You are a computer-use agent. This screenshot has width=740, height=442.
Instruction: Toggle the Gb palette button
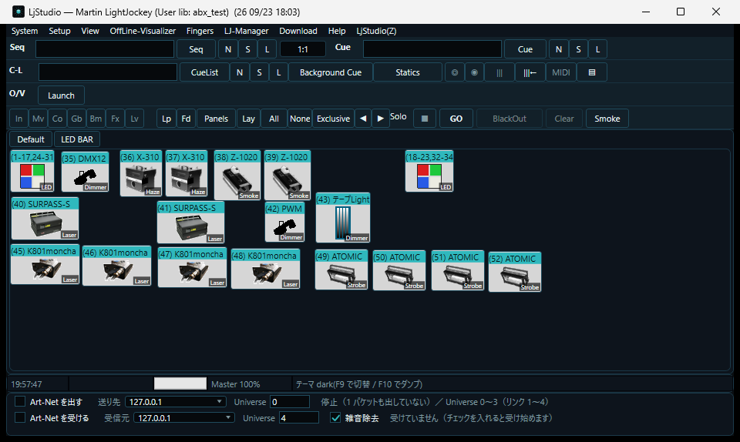pos(76,119)
